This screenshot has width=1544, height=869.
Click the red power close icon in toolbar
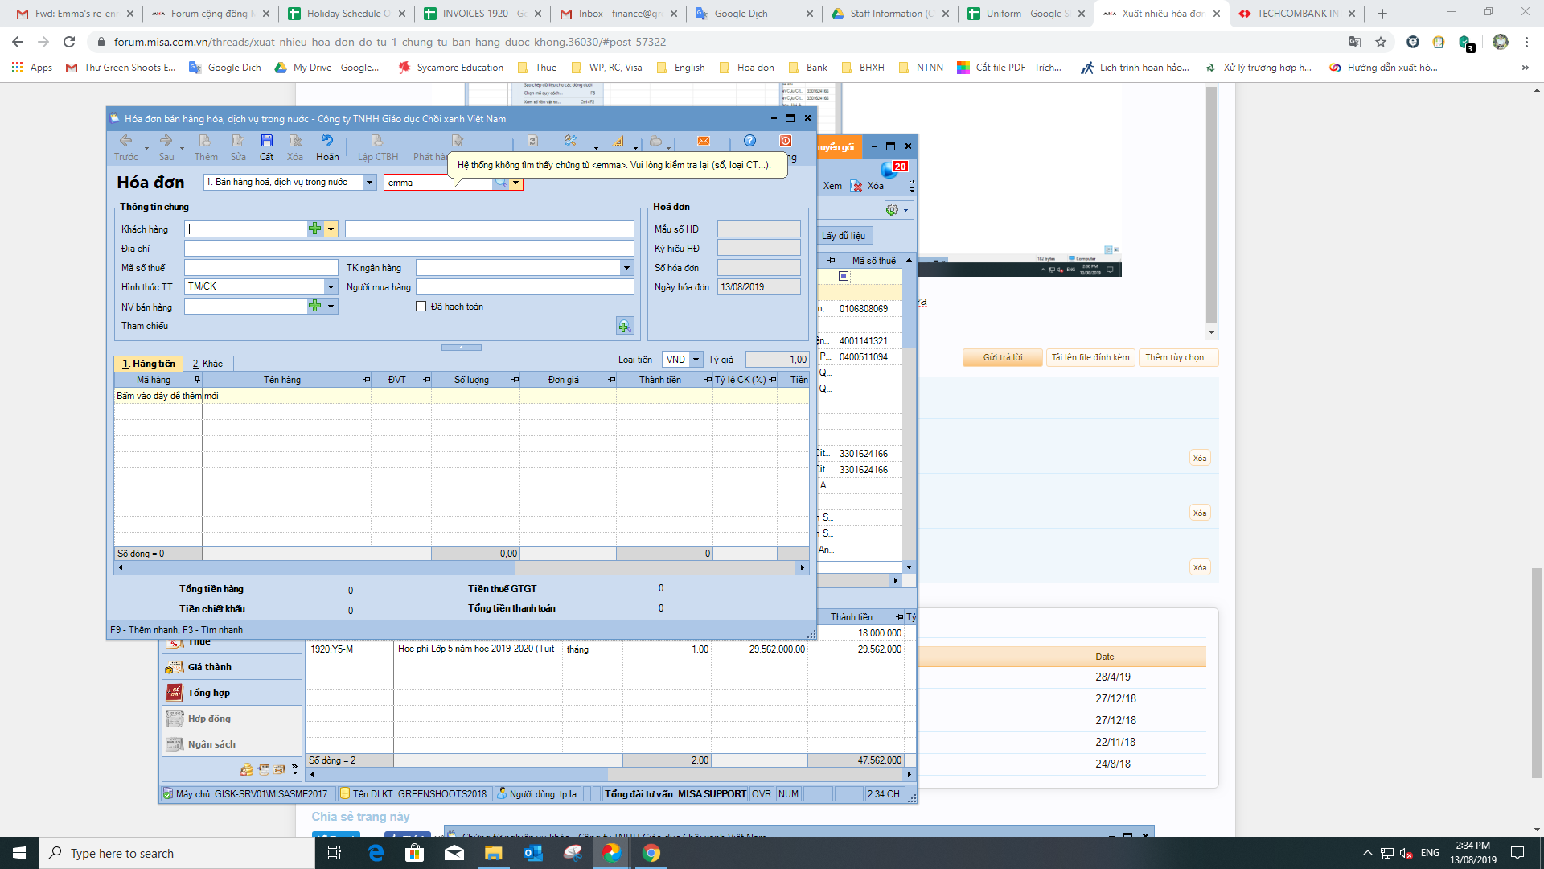point(786,141)
